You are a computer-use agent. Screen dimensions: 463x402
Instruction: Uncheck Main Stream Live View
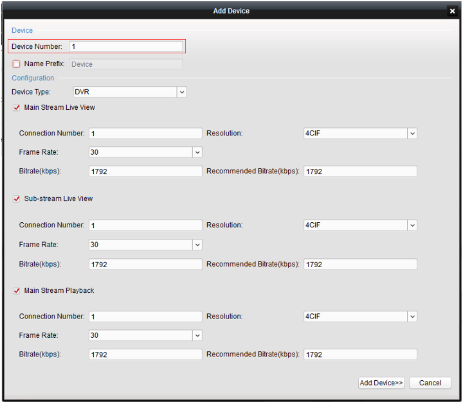17,108
